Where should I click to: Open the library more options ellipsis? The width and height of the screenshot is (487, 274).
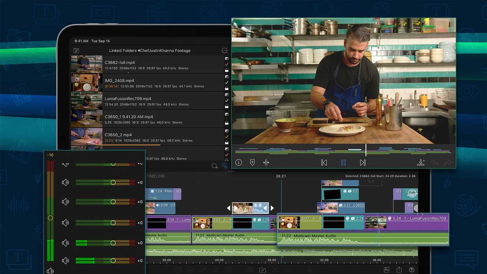pos(224,50)
